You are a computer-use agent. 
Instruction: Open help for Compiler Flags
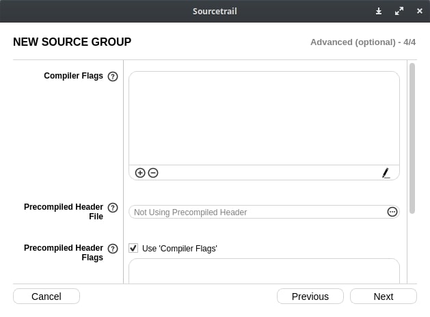113,77
